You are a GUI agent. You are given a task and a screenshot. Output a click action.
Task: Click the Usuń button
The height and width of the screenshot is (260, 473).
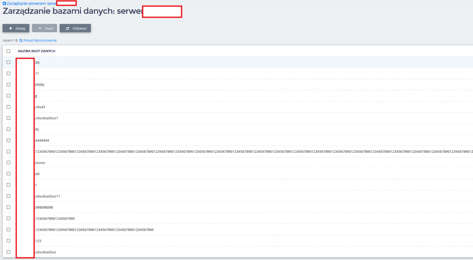pos(44,28)
